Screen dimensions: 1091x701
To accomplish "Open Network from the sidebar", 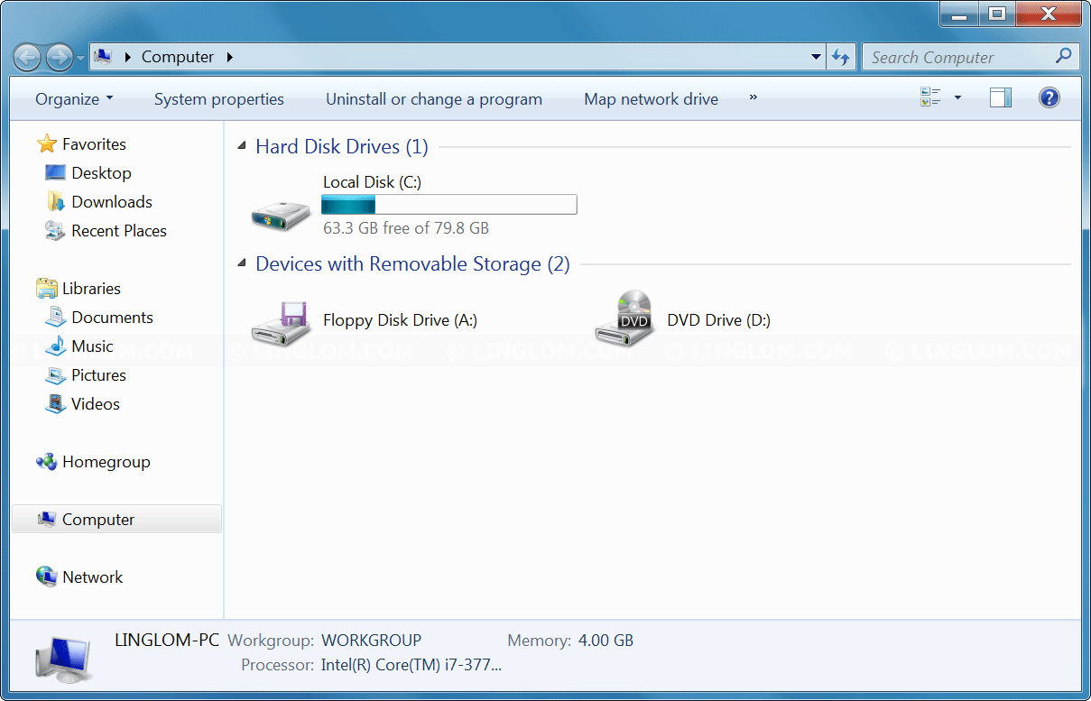I will tap(93, 576).
